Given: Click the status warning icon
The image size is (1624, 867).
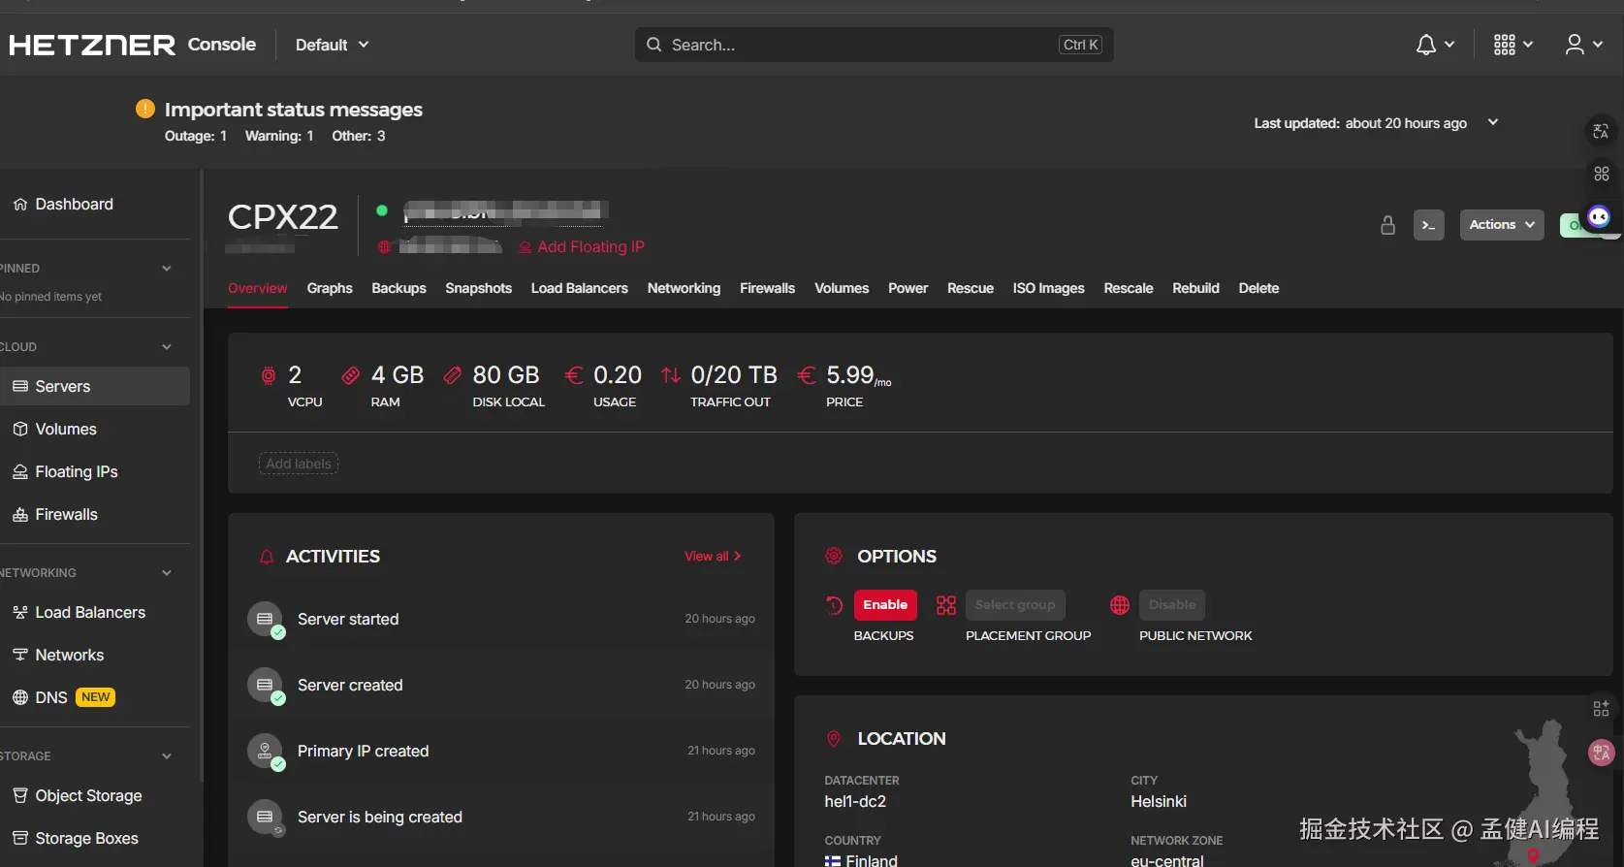Looking at the screenshot, I should pyautogui.click(x=144, y=109).
